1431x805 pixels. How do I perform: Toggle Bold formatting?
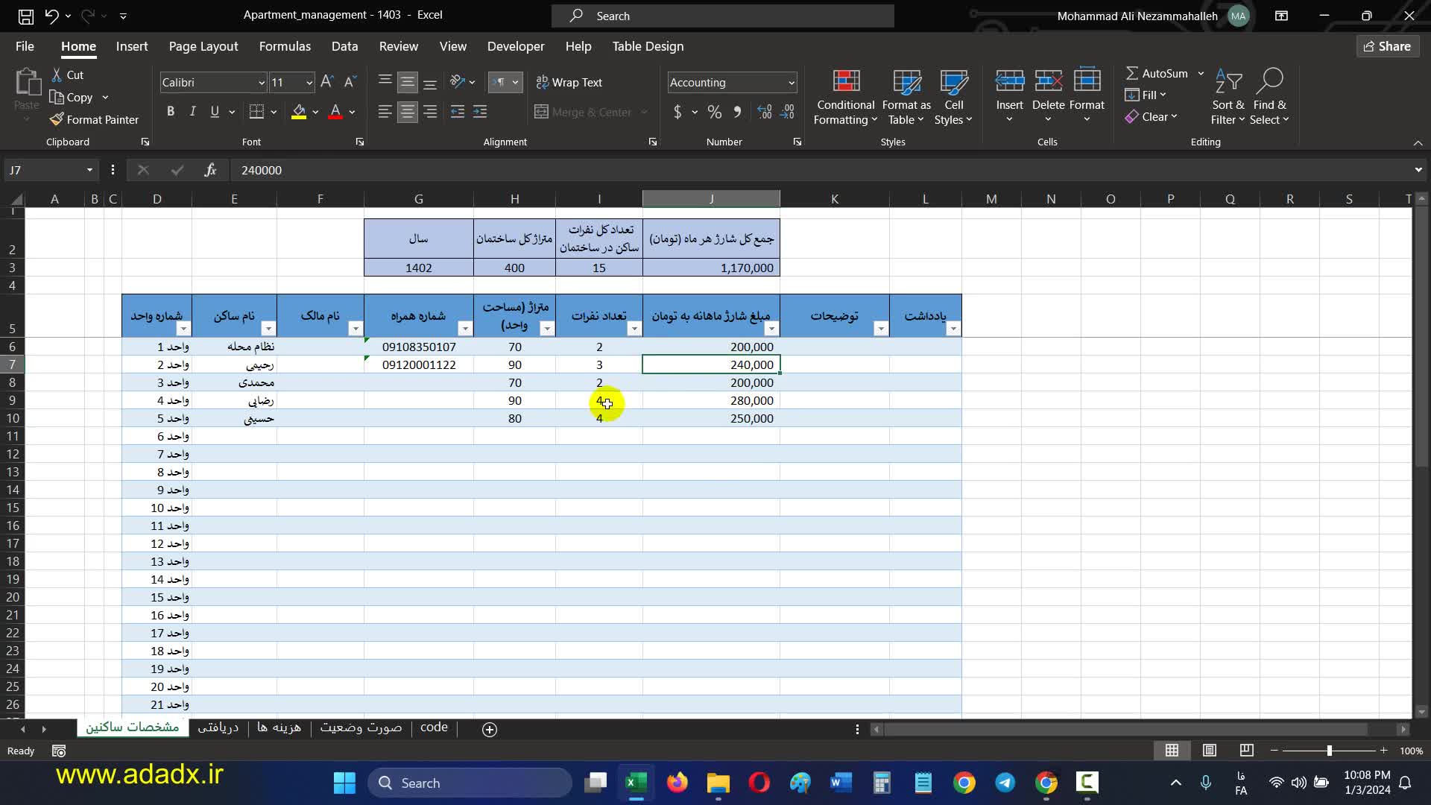pos(171,112)
